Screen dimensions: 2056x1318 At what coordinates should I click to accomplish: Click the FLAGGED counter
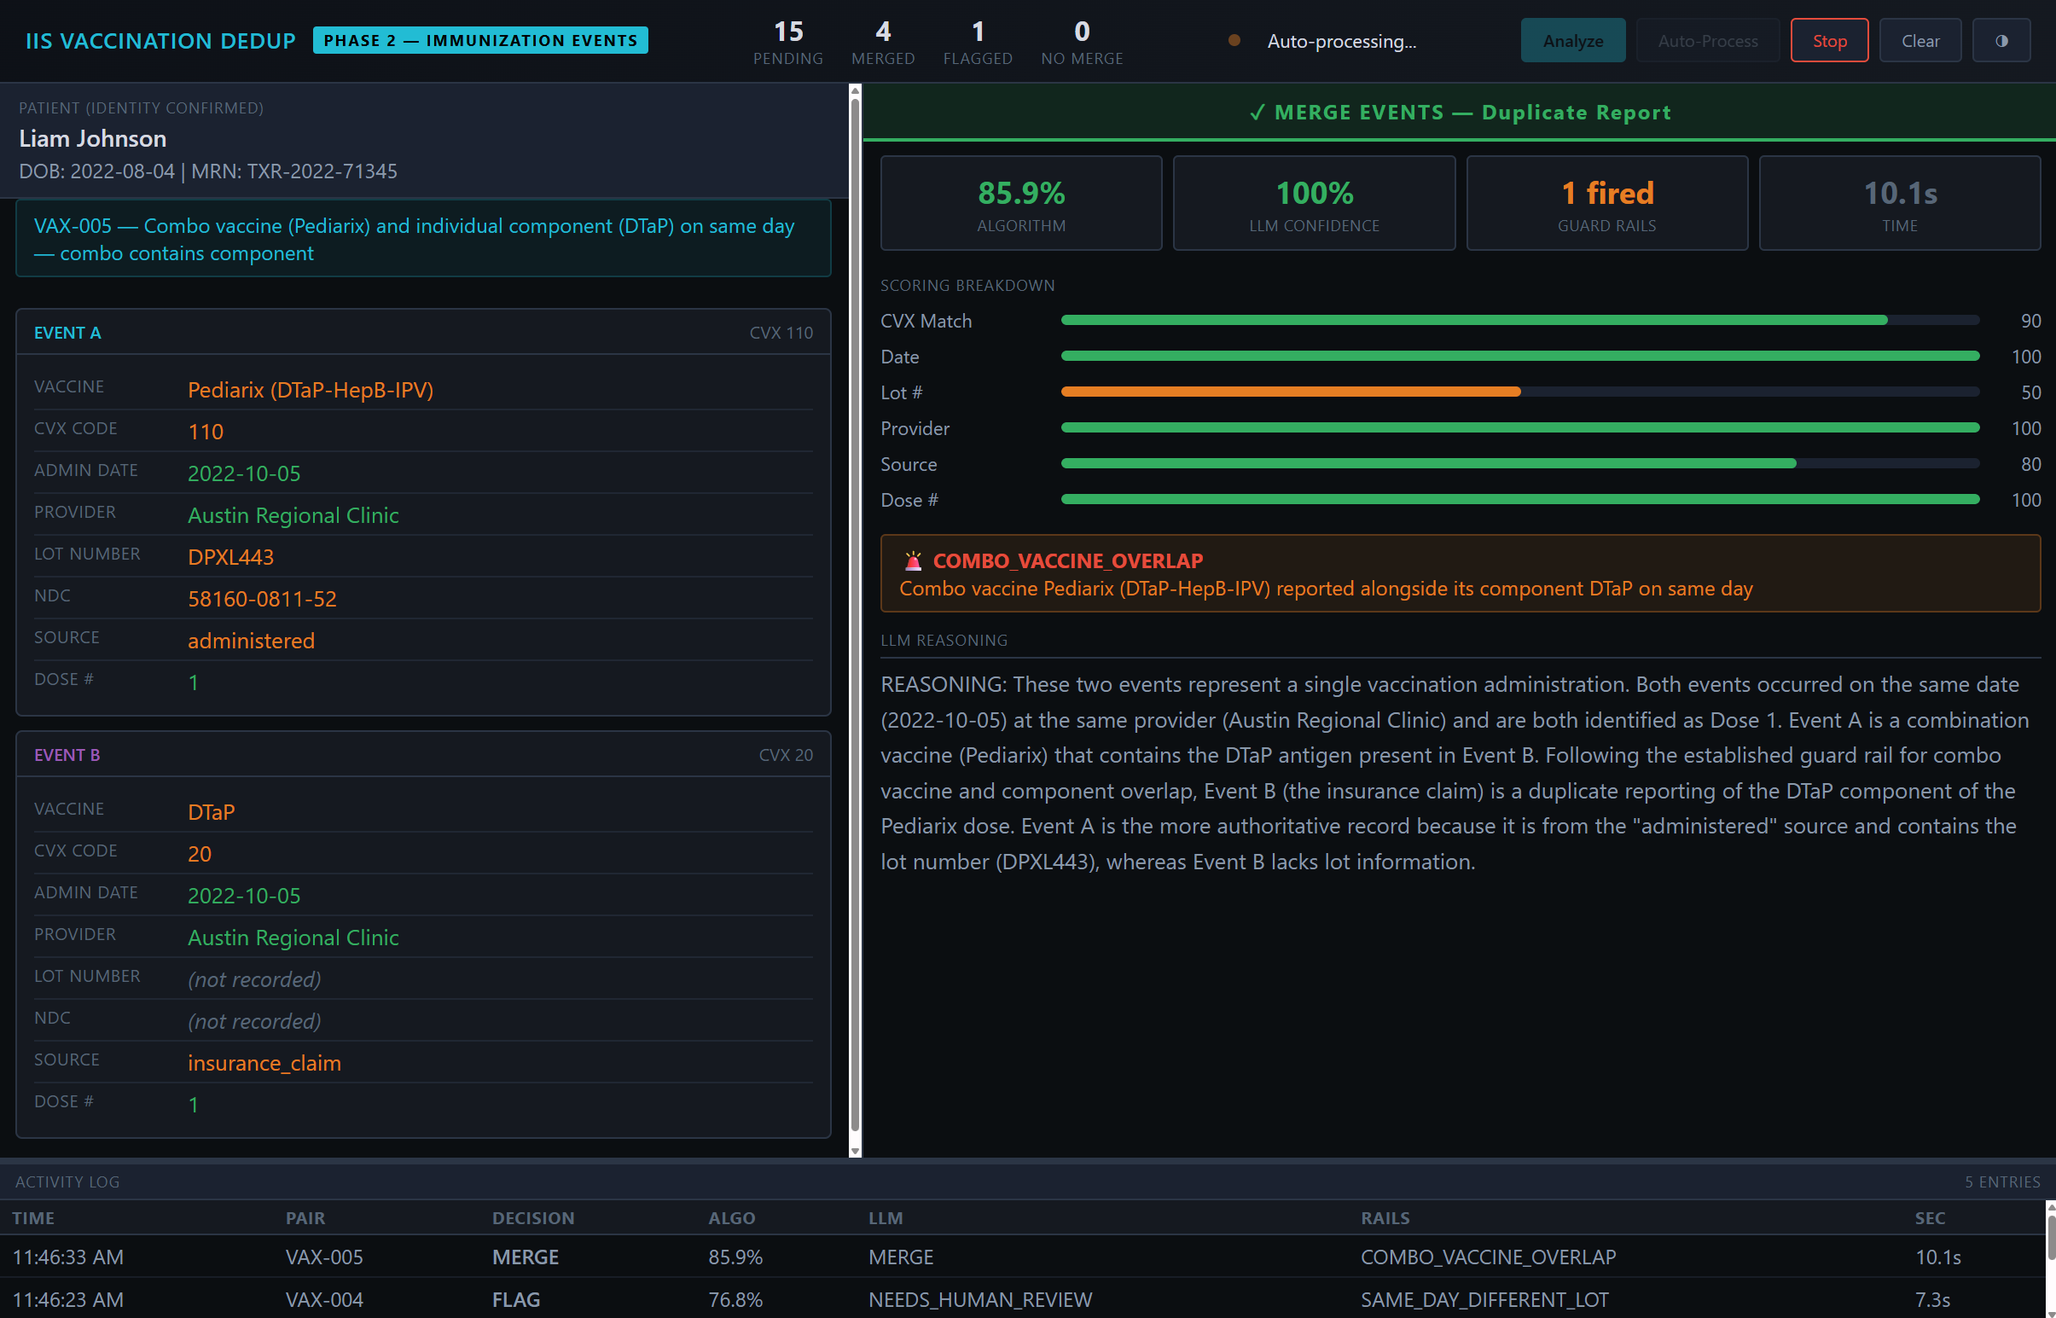pyautogui.click(x=978, y=41)
